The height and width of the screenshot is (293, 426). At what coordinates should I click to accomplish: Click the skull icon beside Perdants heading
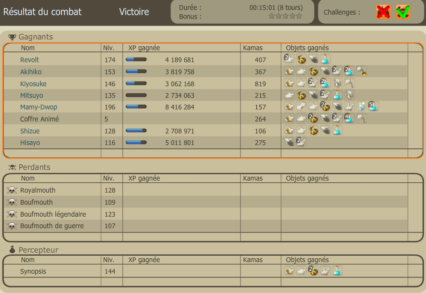(x=12, y=167)
